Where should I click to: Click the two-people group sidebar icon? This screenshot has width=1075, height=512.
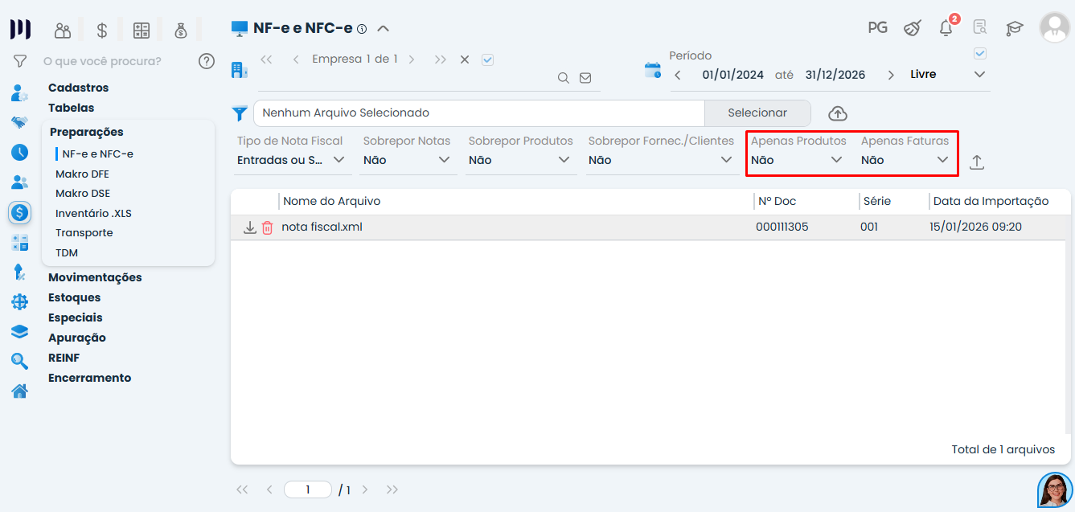pyautogui.click(x=20, y=182)
